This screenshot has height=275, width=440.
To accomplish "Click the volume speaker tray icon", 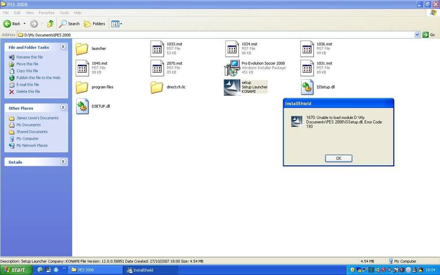I will click(x=402, y=270).
